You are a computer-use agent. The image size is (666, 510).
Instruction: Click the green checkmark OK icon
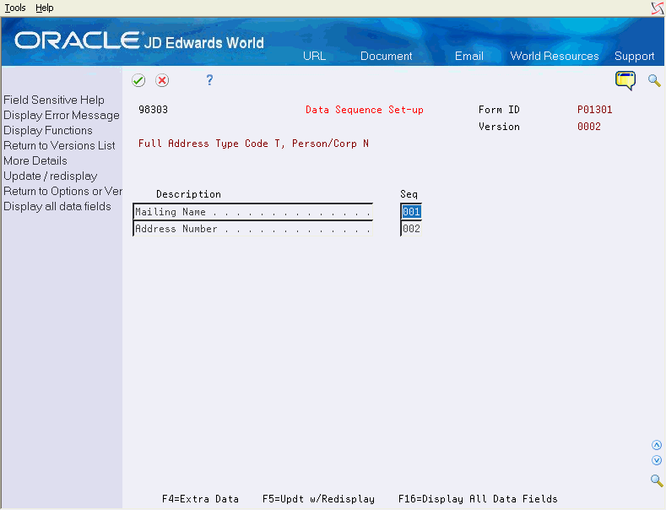coord(138,80)
